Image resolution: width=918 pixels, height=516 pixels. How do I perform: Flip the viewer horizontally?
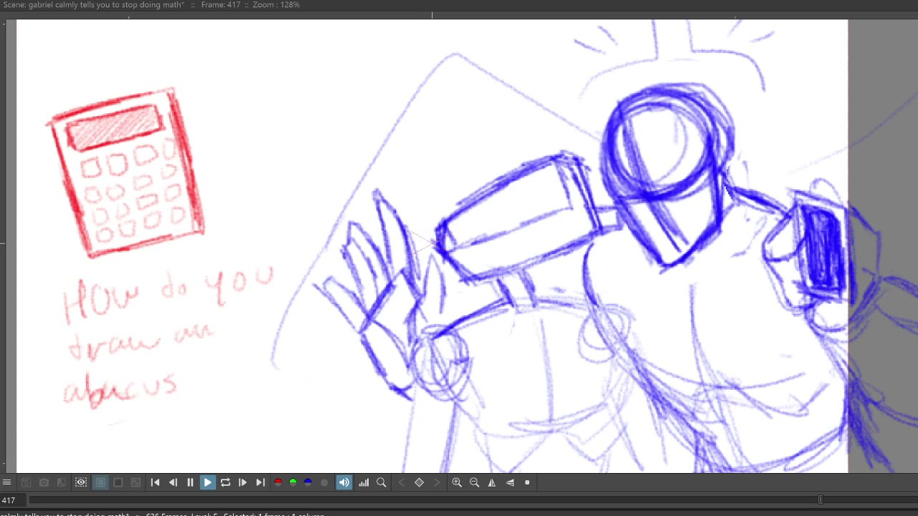492,482
